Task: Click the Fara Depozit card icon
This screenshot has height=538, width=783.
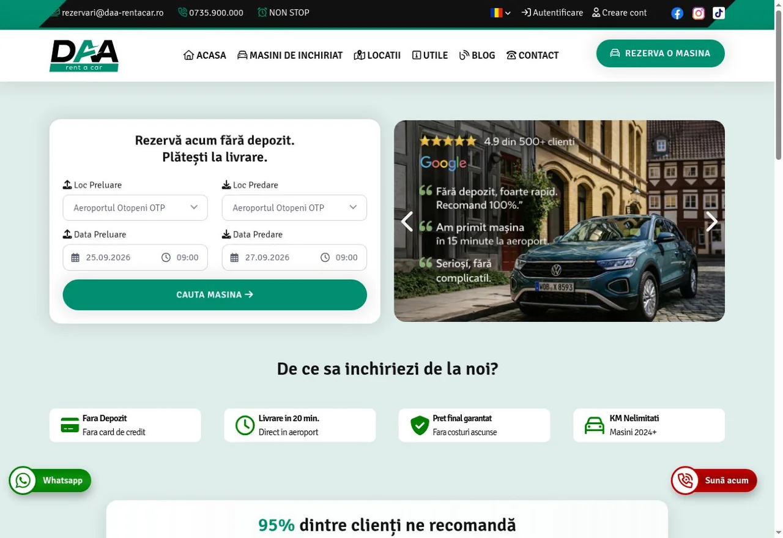Action: click(70, 425)
